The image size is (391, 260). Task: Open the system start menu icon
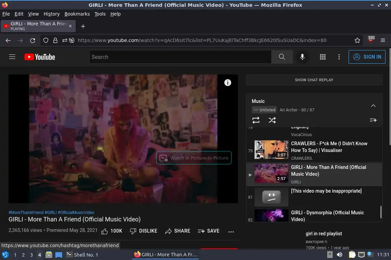[x=5, y=255]
